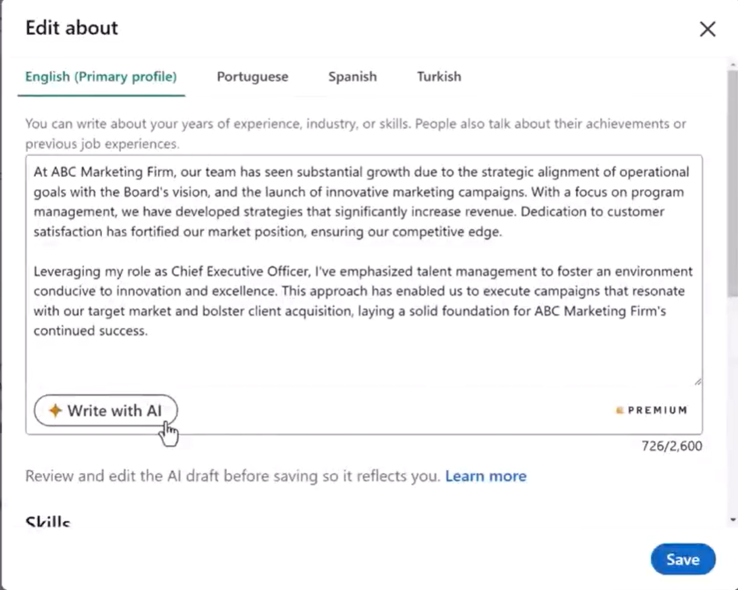Switch to the Spanish tab
The width and height of the screenshot is (738, 590).
pos(352,76)
